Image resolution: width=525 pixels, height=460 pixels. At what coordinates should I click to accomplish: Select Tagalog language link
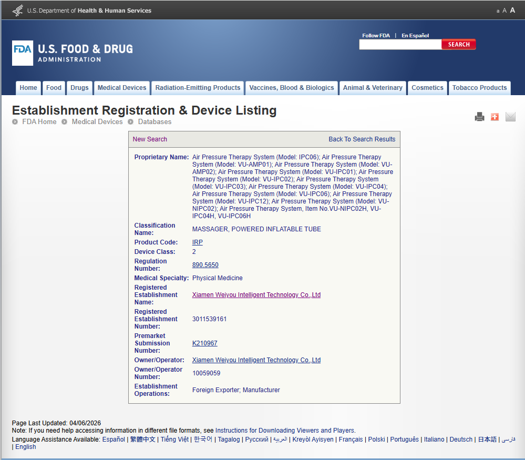(x=229, y=439)
